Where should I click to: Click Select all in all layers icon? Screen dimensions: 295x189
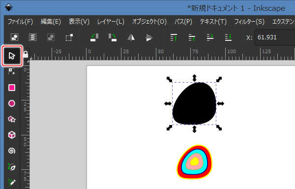click(x=32, y=37)
